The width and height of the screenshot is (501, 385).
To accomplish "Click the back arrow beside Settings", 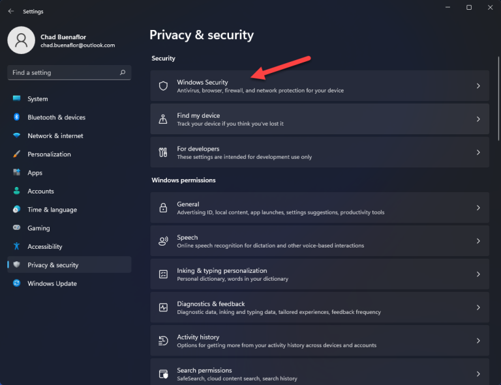I will [11, 11].
